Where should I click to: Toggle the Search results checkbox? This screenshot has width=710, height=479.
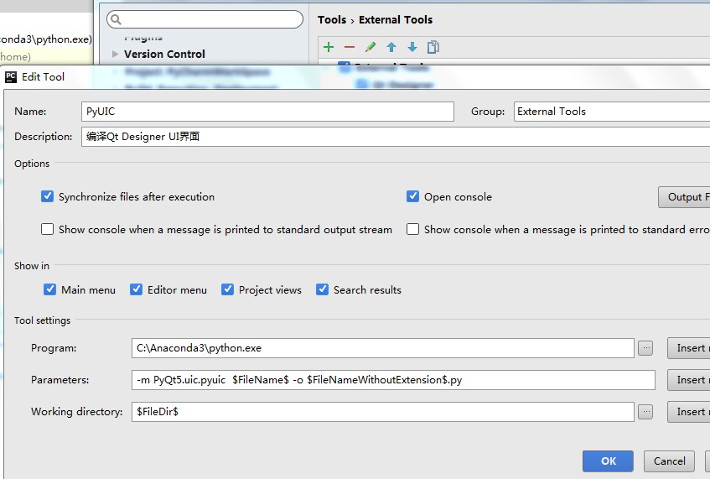322,289
